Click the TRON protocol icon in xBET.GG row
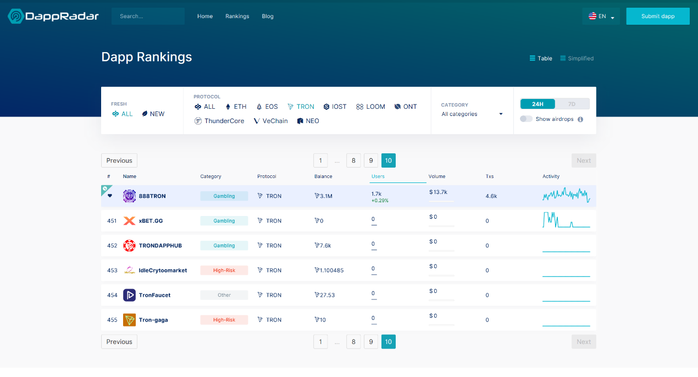 point(260,221)
